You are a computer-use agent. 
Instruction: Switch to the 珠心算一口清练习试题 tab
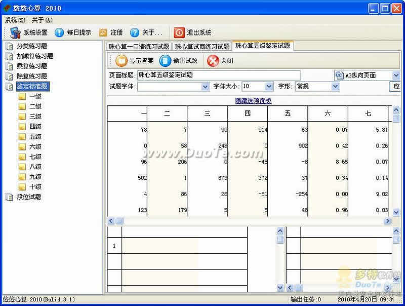click(139, 47)
